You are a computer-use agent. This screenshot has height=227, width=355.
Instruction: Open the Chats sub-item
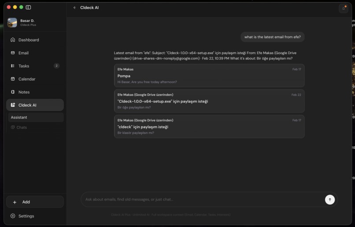click(36, 127)
